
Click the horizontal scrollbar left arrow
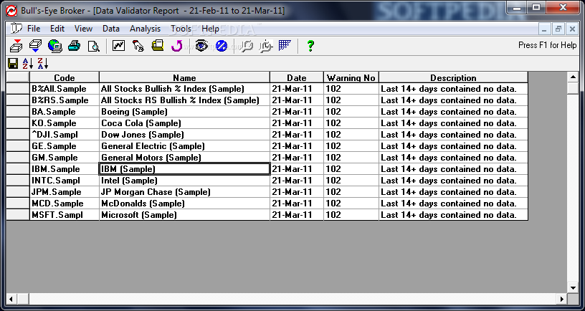point(11,299)
